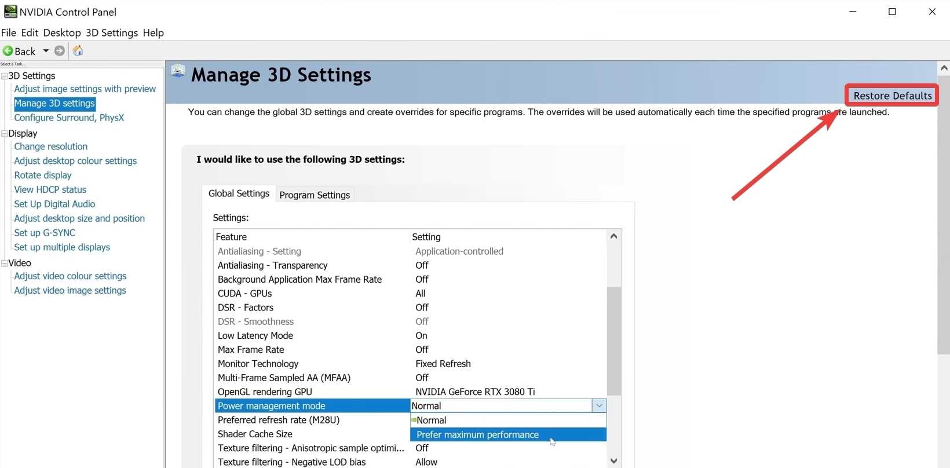
Task: Open View HDCP status
Action: [x=50, y=189]
